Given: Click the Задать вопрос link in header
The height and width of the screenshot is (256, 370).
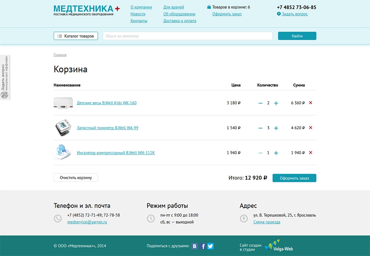Looking at the screenshot, I should click(x=295, y=14).
